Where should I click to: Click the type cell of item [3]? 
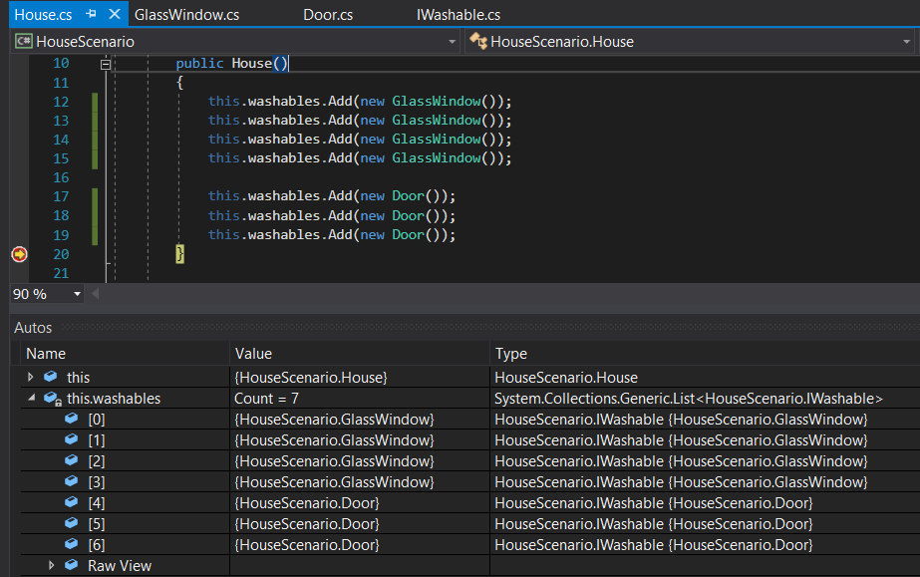click(x=705, y=482)
